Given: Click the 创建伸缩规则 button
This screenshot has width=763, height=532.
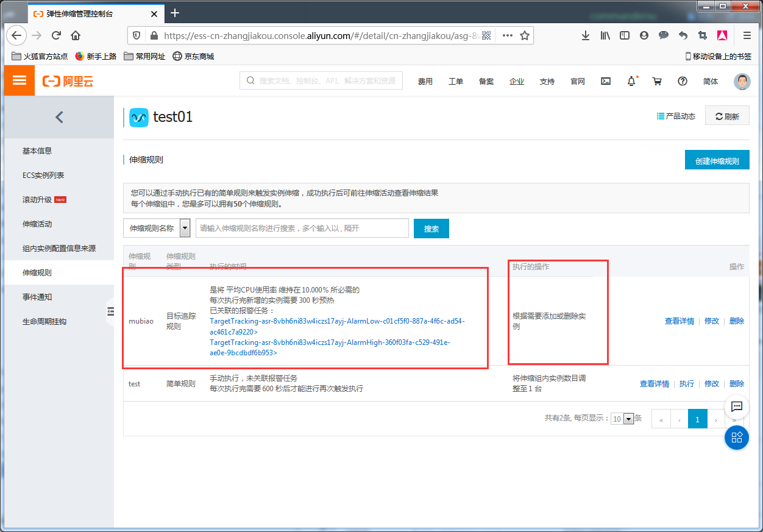Looking at the screenshot, I should 717,161.
